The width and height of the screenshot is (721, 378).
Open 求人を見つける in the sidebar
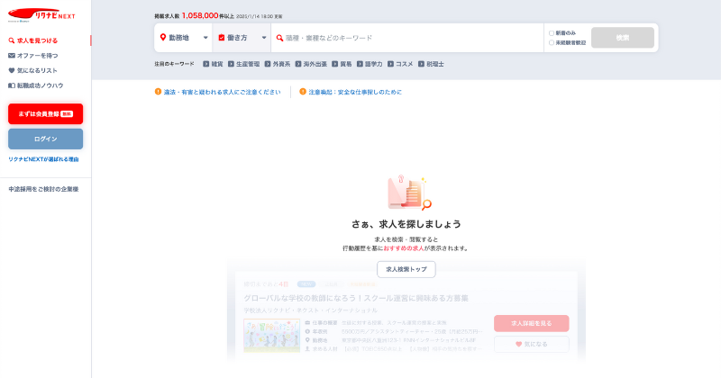tap(33, 40)
